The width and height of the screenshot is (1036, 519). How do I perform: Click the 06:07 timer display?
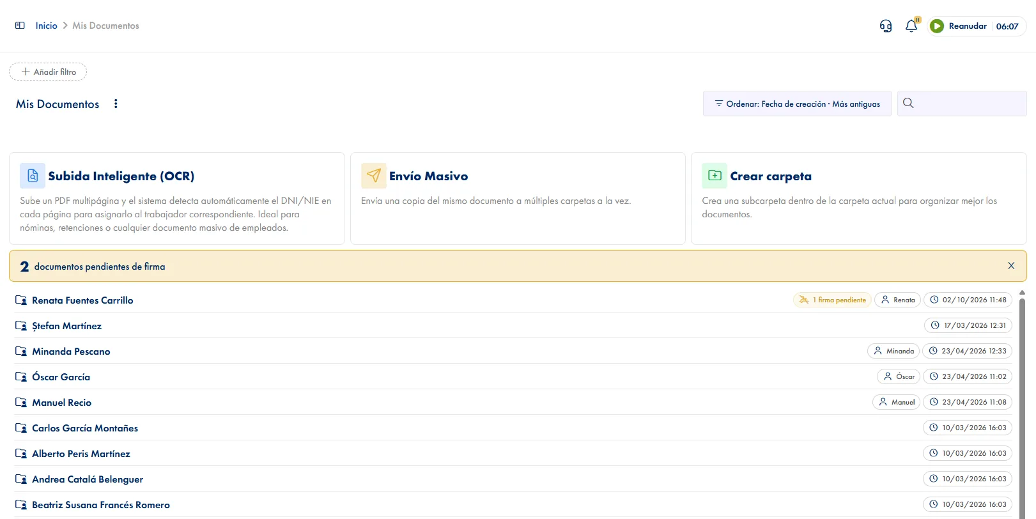point(1007,26)
